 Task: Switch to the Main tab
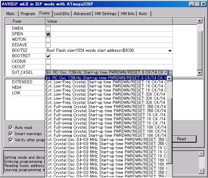tap(10, 14)
